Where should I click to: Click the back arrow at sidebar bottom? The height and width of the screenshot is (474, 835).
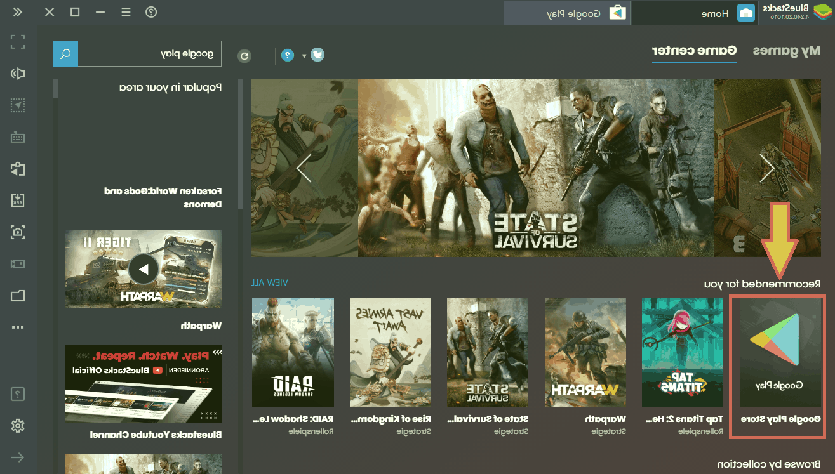coord(18,458)
